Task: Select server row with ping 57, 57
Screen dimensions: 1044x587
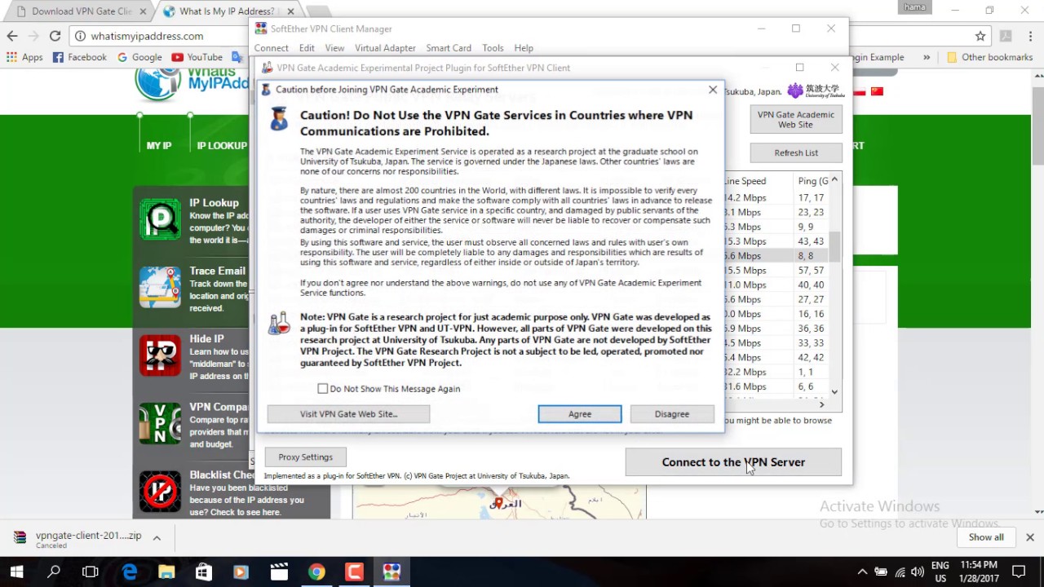Action: point(775,271)
